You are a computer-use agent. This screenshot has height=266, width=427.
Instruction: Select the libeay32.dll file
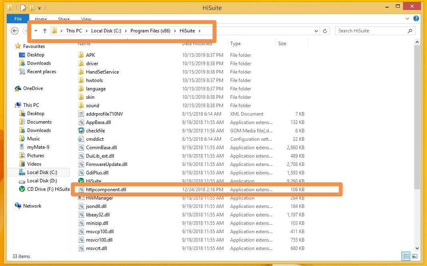98,215
